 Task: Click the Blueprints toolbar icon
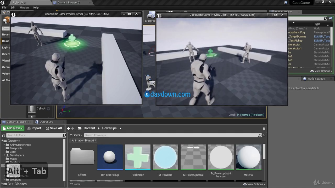coord(150,15)
